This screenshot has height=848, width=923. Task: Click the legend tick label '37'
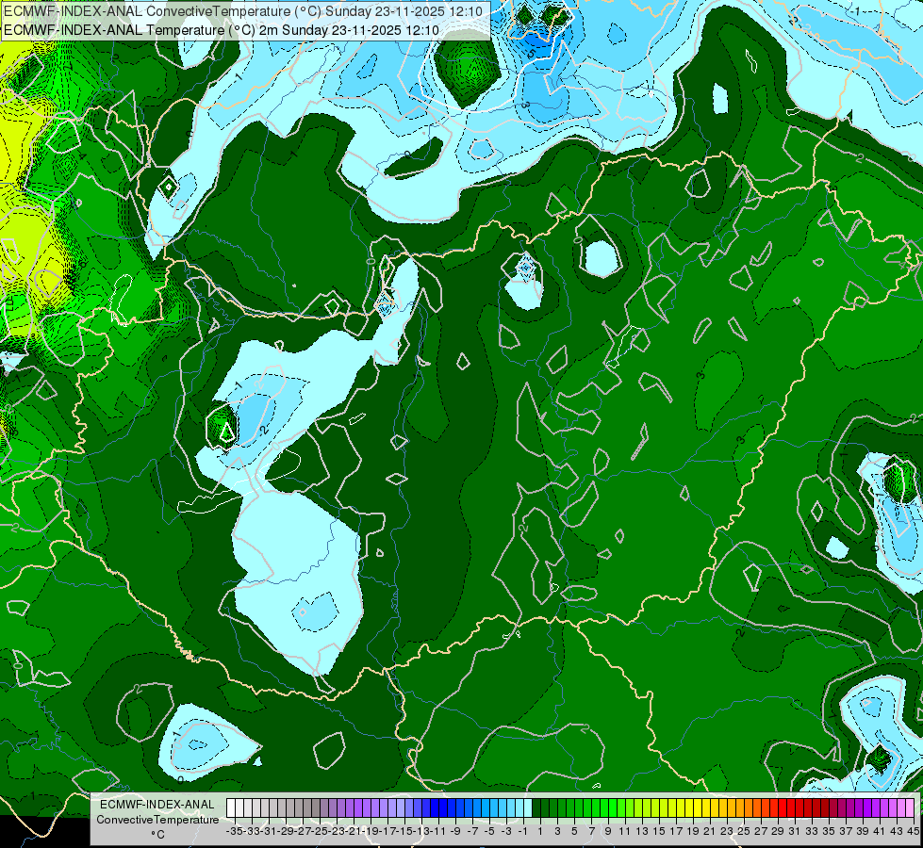point(846,831)
